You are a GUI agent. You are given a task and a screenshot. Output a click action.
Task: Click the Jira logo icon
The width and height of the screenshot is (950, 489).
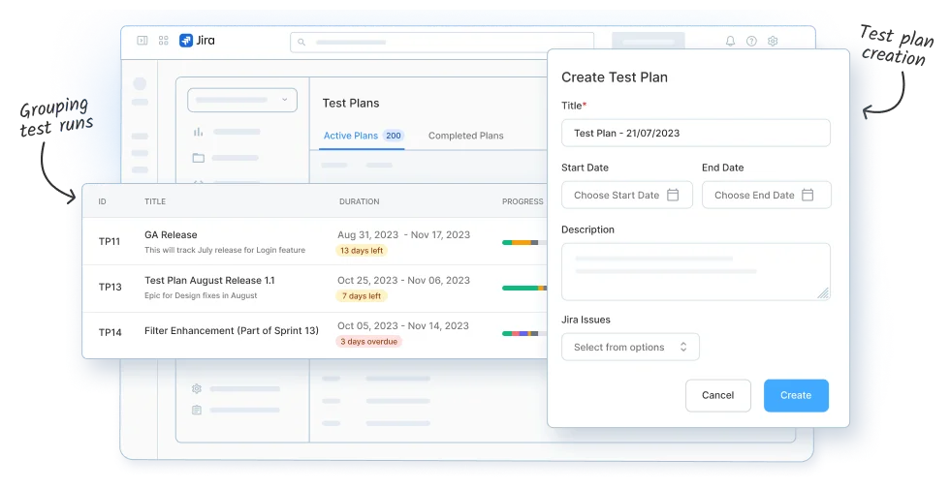[x=186, y=41]
